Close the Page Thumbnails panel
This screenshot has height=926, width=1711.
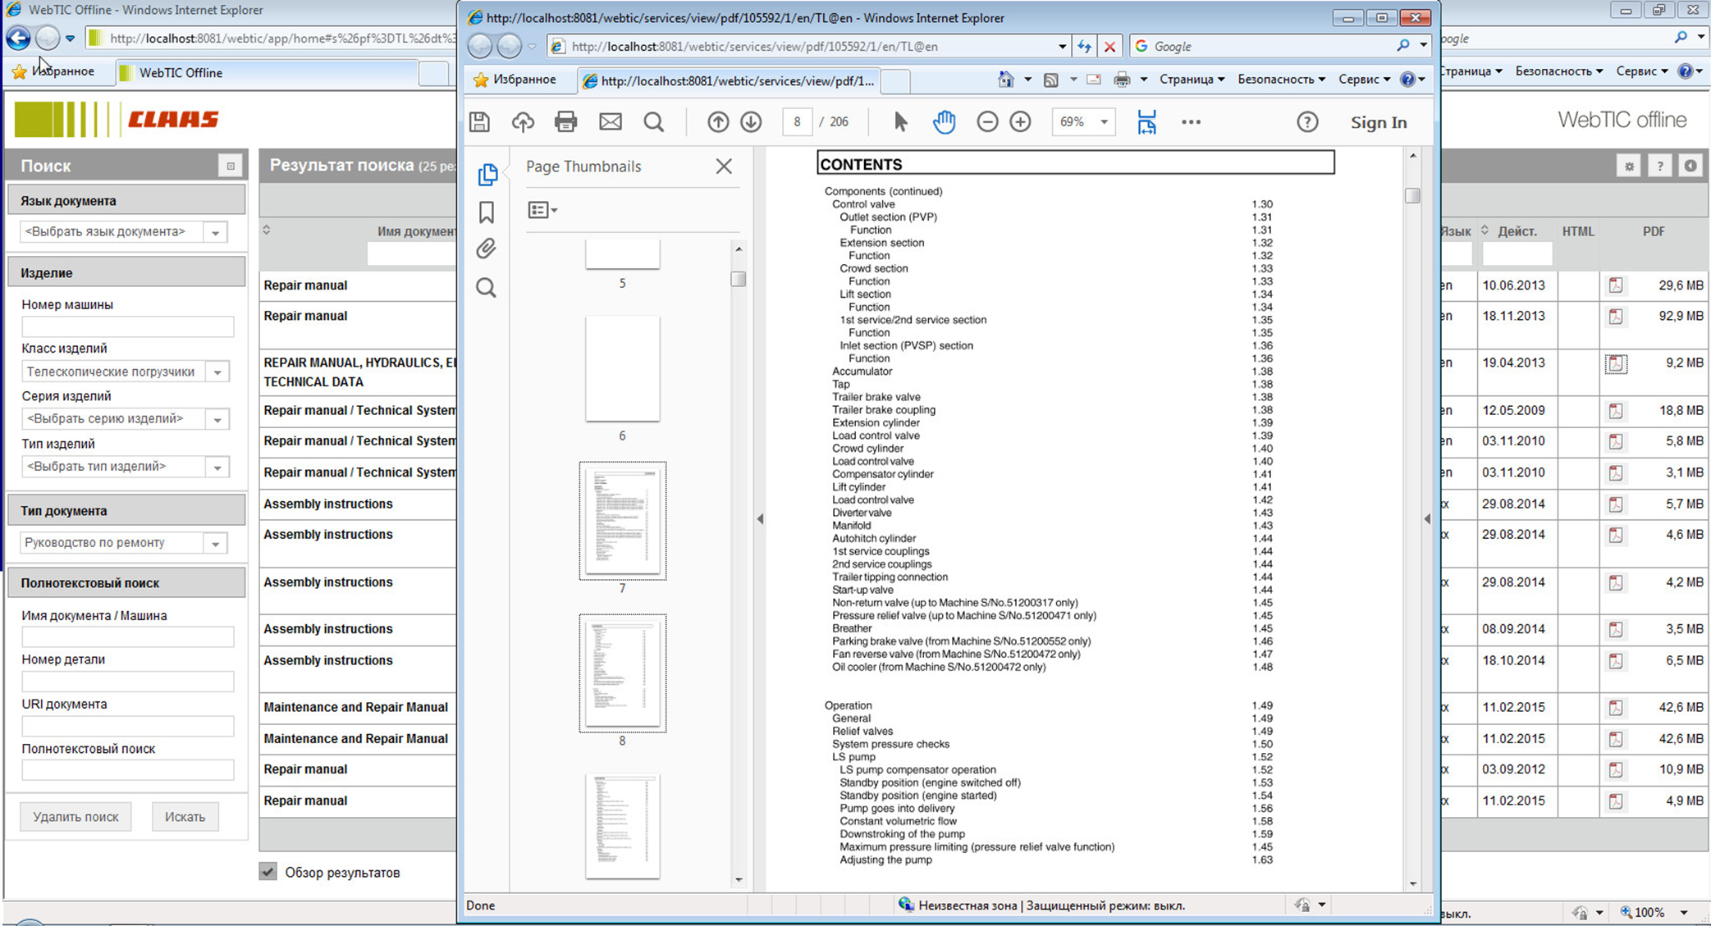tap(723, 166)
